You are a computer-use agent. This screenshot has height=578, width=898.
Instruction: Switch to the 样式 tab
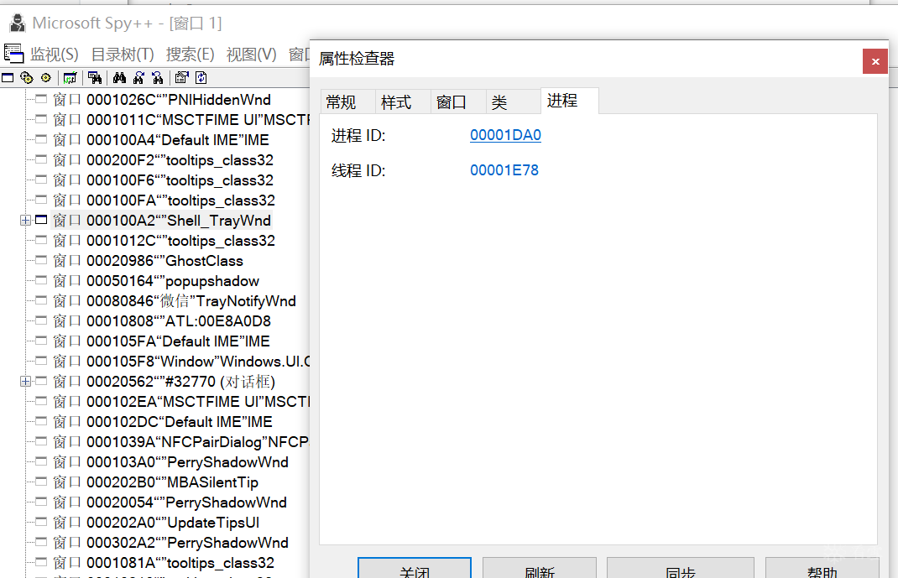pyautogui.click(x=403, y=102)
